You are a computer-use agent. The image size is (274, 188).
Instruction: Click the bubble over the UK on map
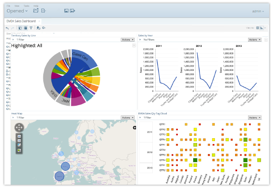61,154
